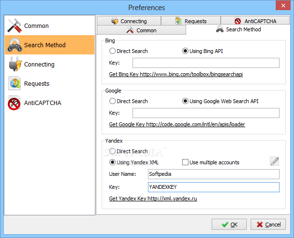Select Using Bing API radio button
Image resolution: width=294 pixels, height=238 pixels.
click(185, 51)
